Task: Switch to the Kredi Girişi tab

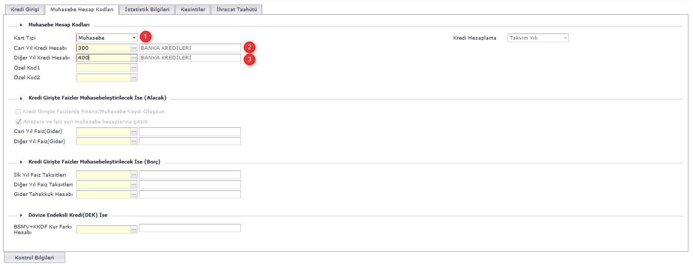Action: [x=24, y=9]
